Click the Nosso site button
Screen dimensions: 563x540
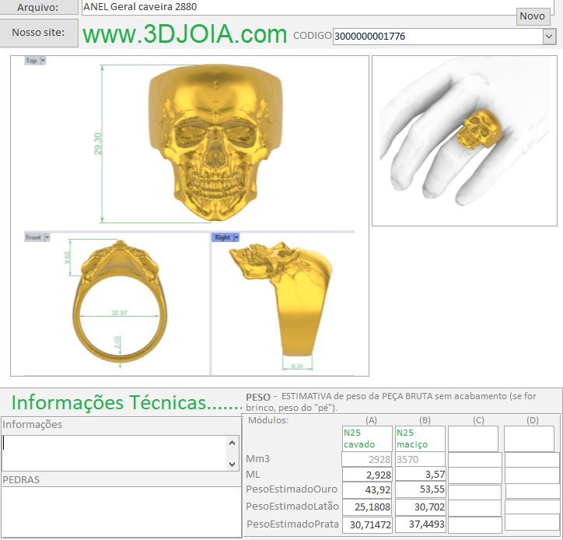pos(39,33)
